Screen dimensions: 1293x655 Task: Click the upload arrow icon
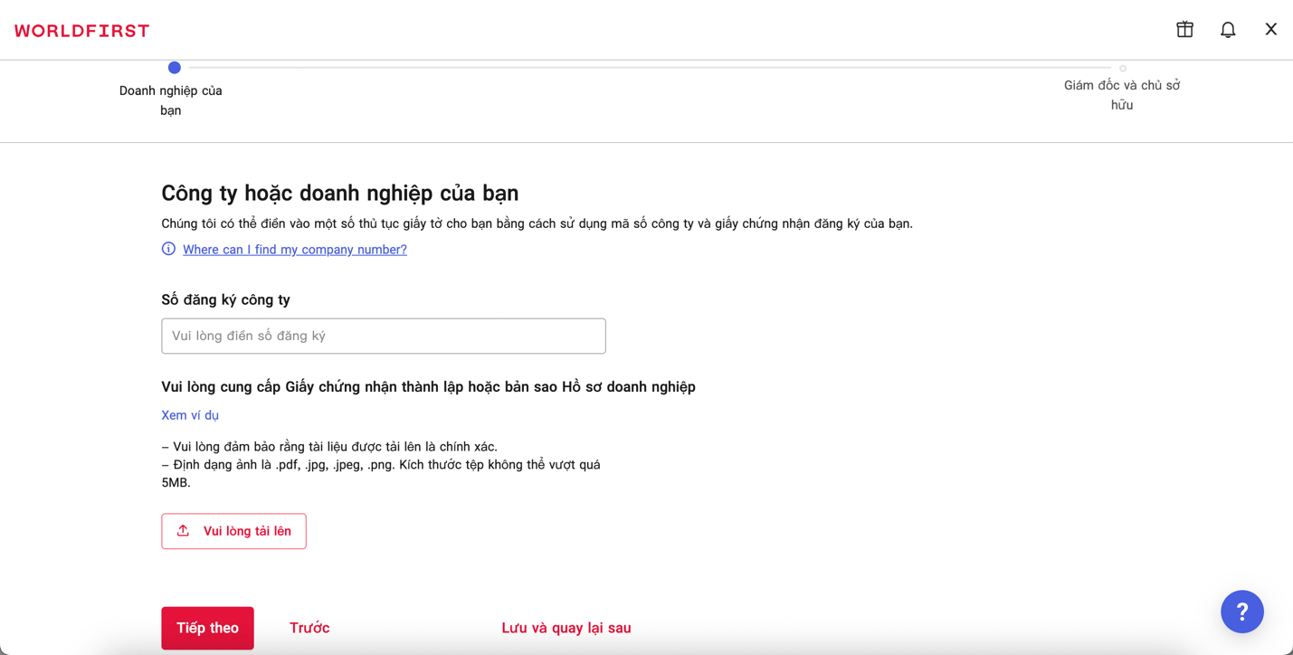(184, 531)
